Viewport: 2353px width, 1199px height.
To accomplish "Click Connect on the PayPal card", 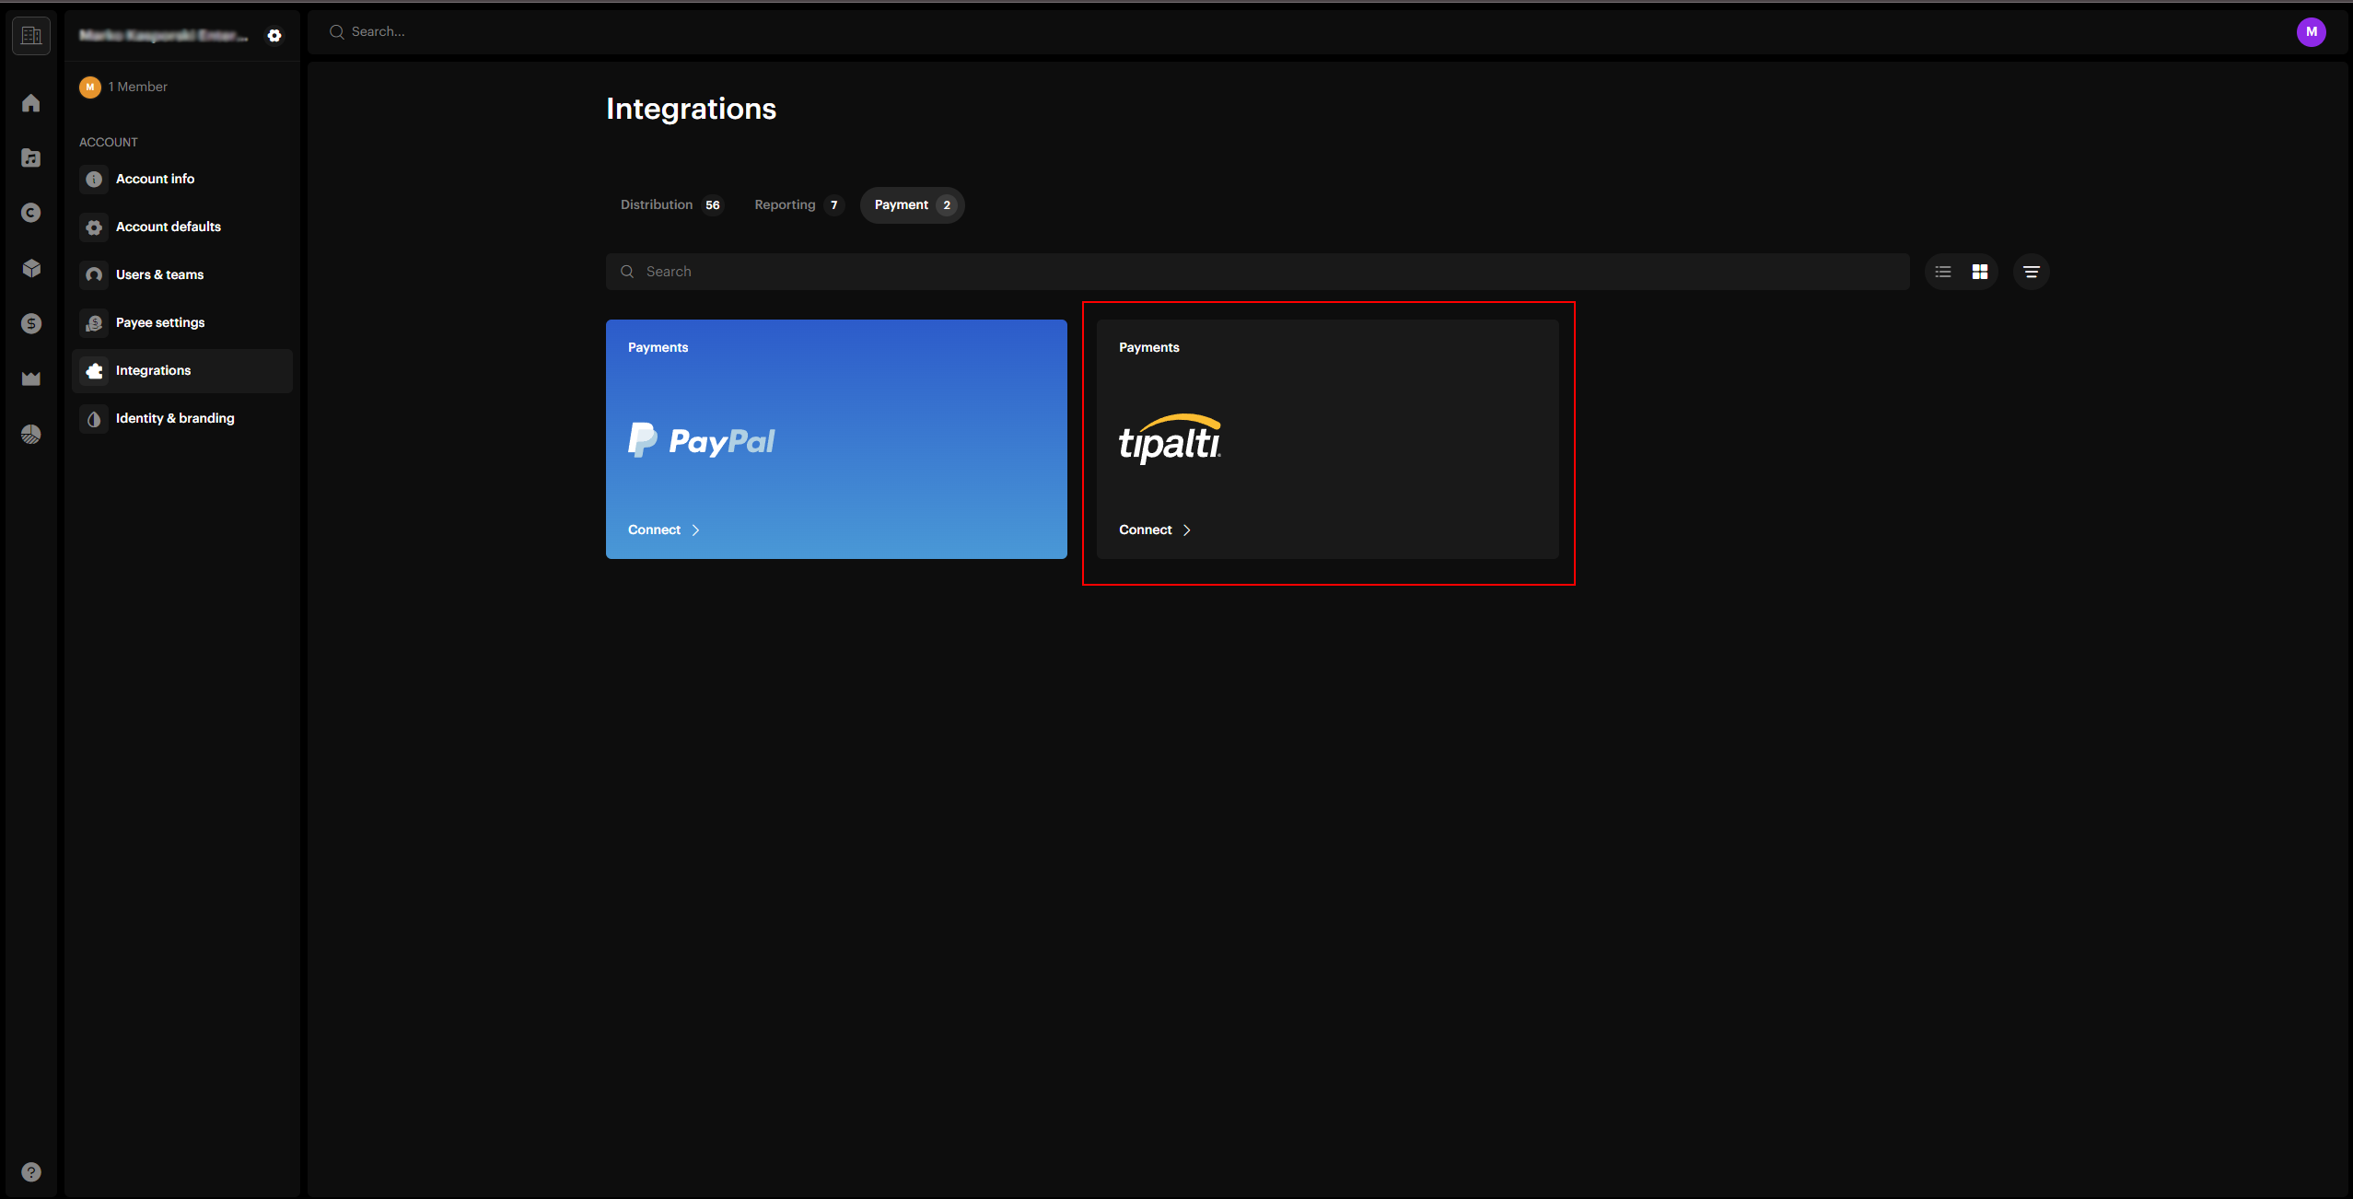I will pos(663,530).
